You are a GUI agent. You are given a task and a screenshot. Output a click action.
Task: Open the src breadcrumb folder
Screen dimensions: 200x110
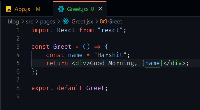click(x=29, y=21)
